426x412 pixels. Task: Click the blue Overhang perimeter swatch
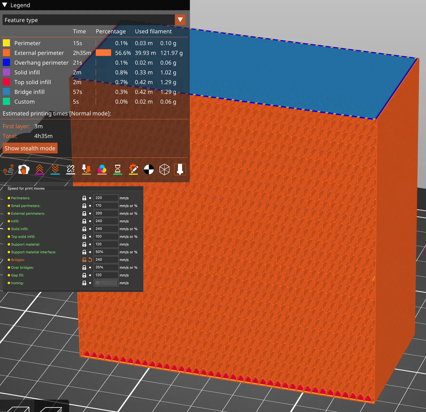pyautogui.click(x=6, y=62)
